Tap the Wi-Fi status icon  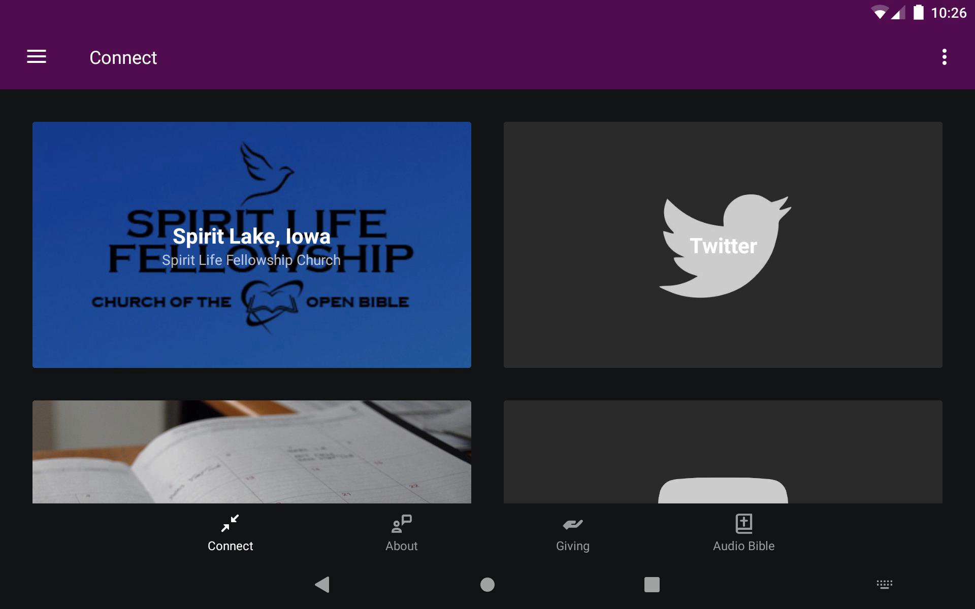(x=879, y=12)
